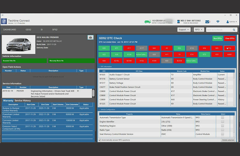Click the Search Service Manuals input field
This screenshot has width=240, height=156.
point(219,30)
